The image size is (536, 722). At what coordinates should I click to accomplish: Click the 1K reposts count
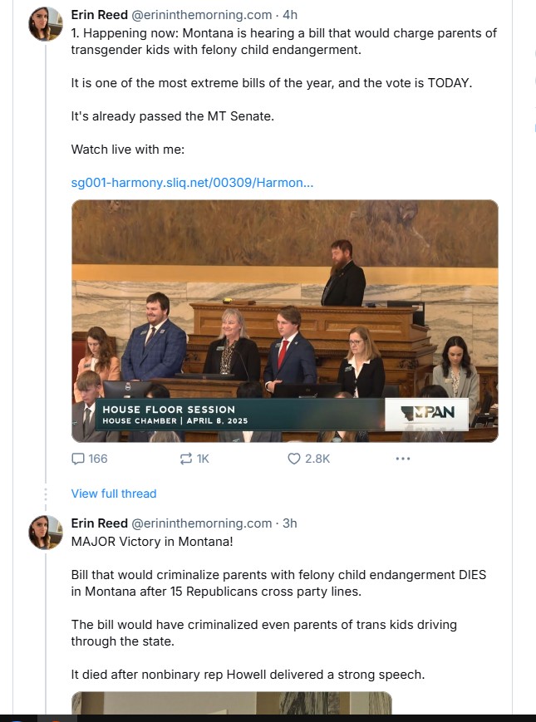click(202, 459)
